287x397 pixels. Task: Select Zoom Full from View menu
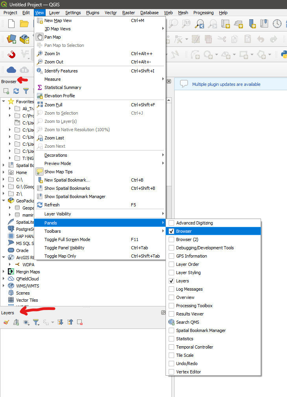pyautogui.click(x=53, y=105)
